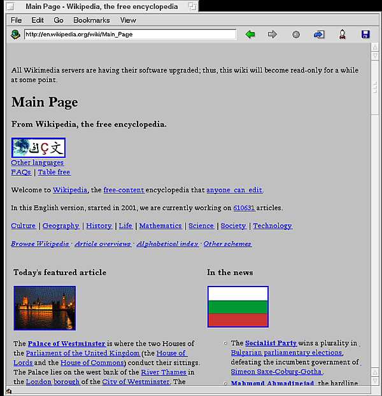Click the globe icon beside the URL field
This screenshot has height=396, width=382.
click(x=15, y=34)
